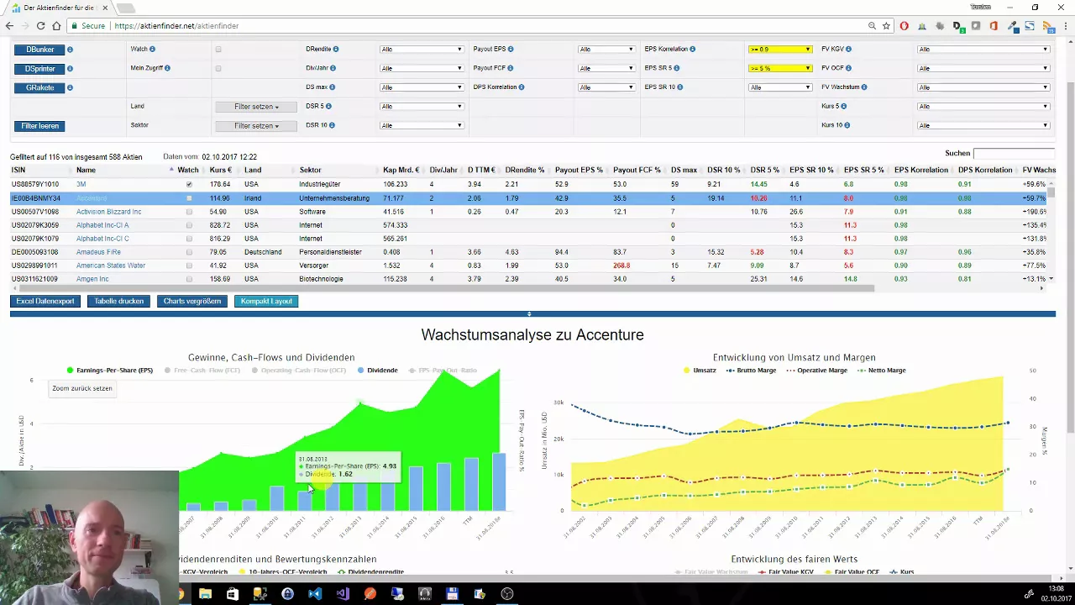Show info icon next to Div/Jahr

(334, 68)
